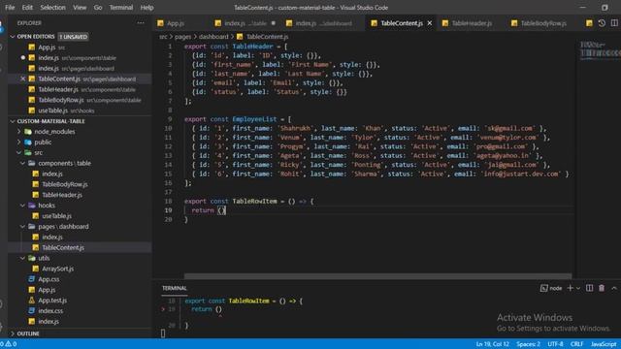
Task: Click line number 19 in the gutter
Action: pyautogui.click(x=168, y=210)
